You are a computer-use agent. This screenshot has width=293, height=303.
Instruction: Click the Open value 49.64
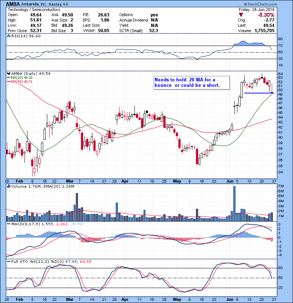(x=36, y=15)
